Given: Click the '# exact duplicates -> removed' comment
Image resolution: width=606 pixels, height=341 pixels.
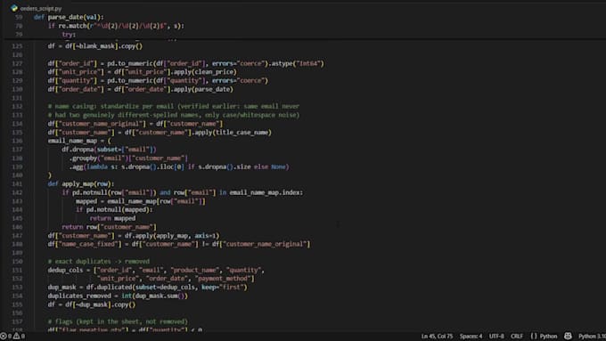Looking at the screenshot, I should (99, 262).
